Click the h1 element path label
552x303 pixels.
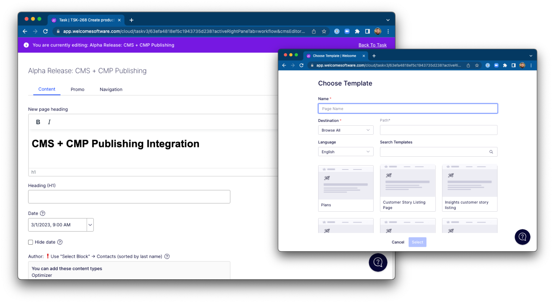(x=33, y=172)
